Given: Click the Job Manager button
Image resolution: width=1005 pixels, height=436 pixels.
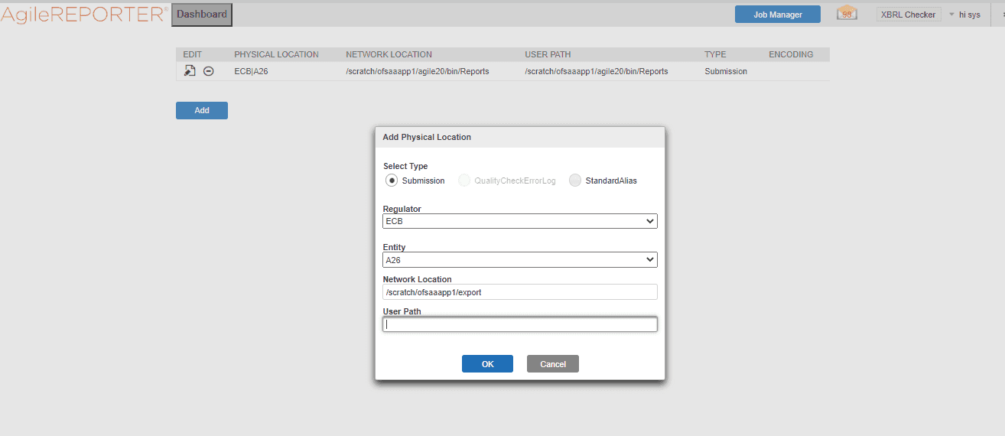Looking at the screenshot, I should click(778, 15).
